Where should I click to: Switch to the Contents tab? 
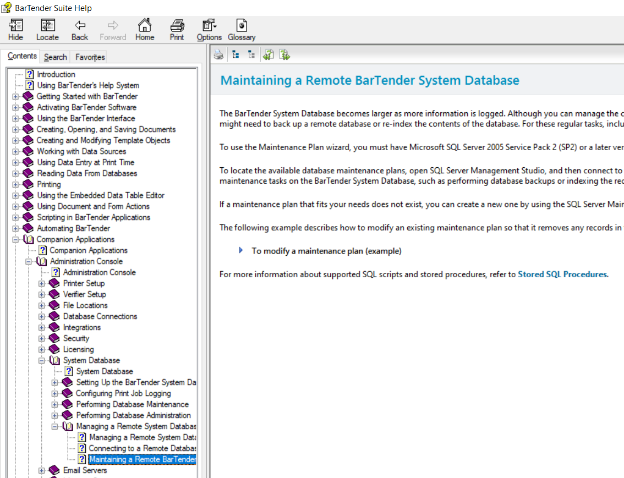(x=22, y=56)
